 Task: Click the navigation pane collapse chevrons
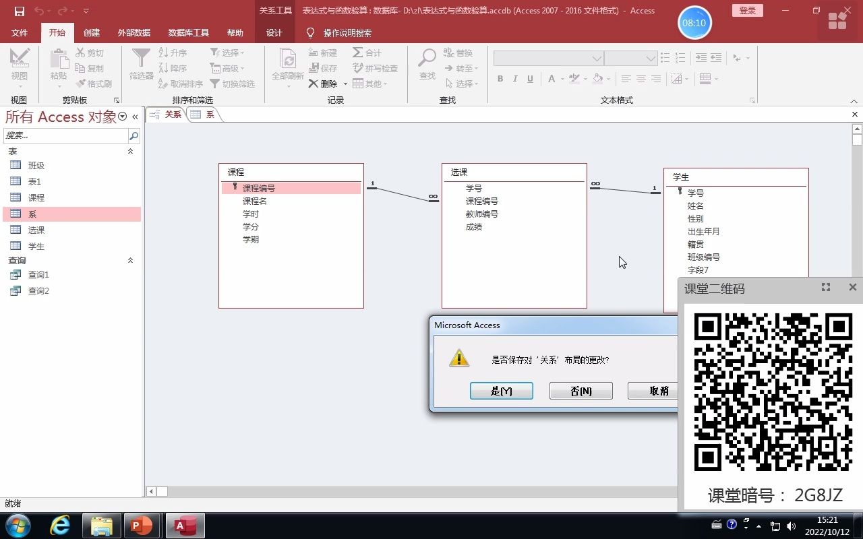[135, 117]
